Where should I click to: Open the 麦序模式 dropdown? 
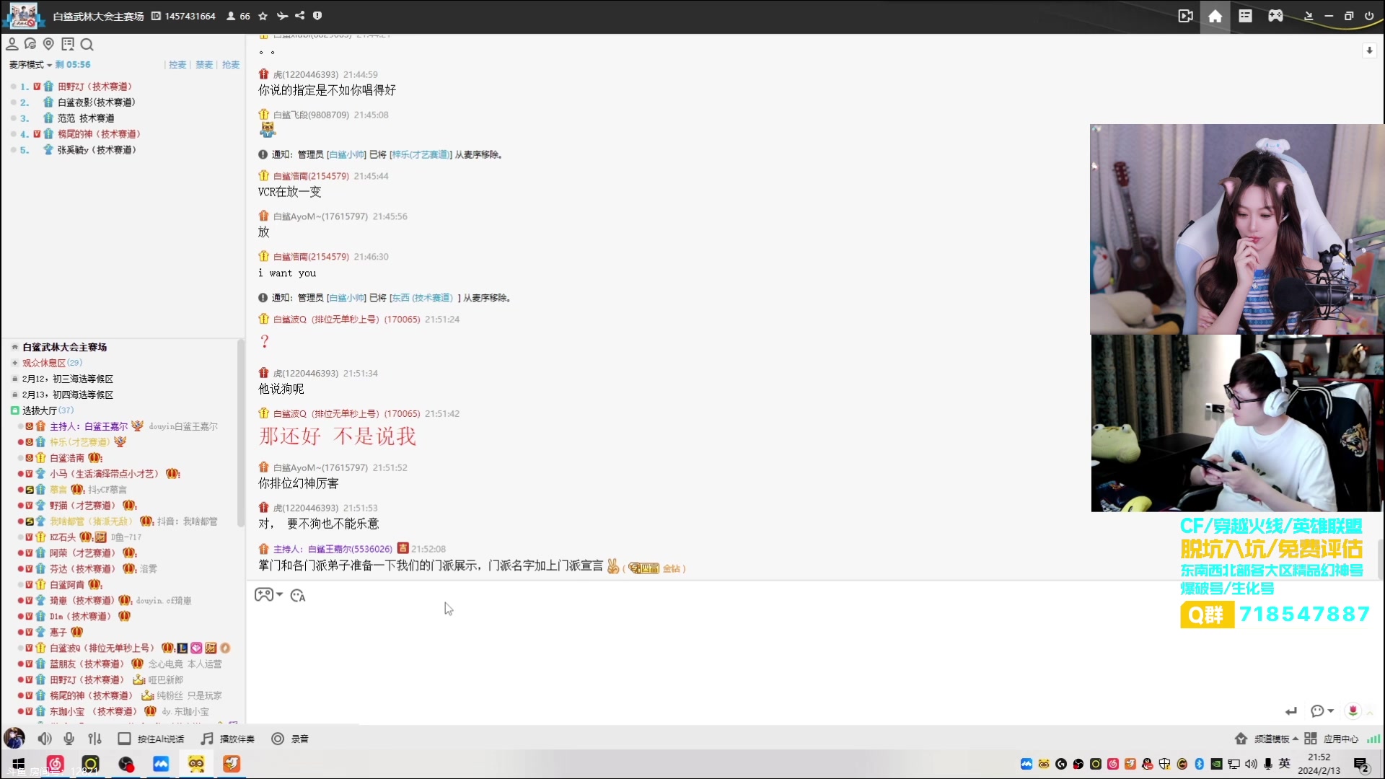30,65
